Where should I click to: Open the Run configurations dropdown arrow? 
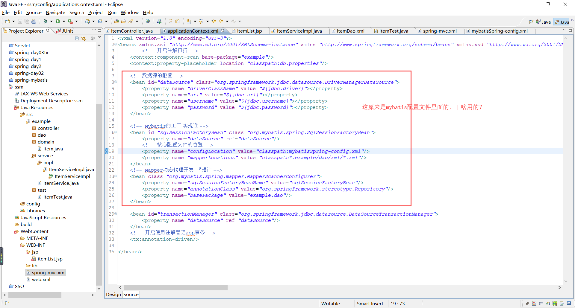pyautogui.click(x=64, y=21)
